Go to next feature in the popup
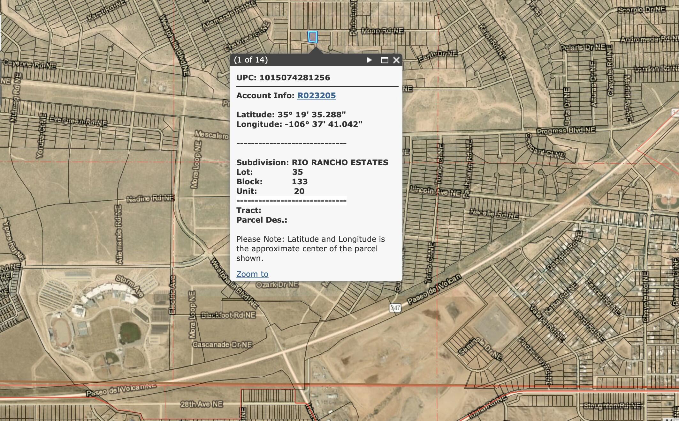This screenshot has width=679, height=421. pos(369,60)
